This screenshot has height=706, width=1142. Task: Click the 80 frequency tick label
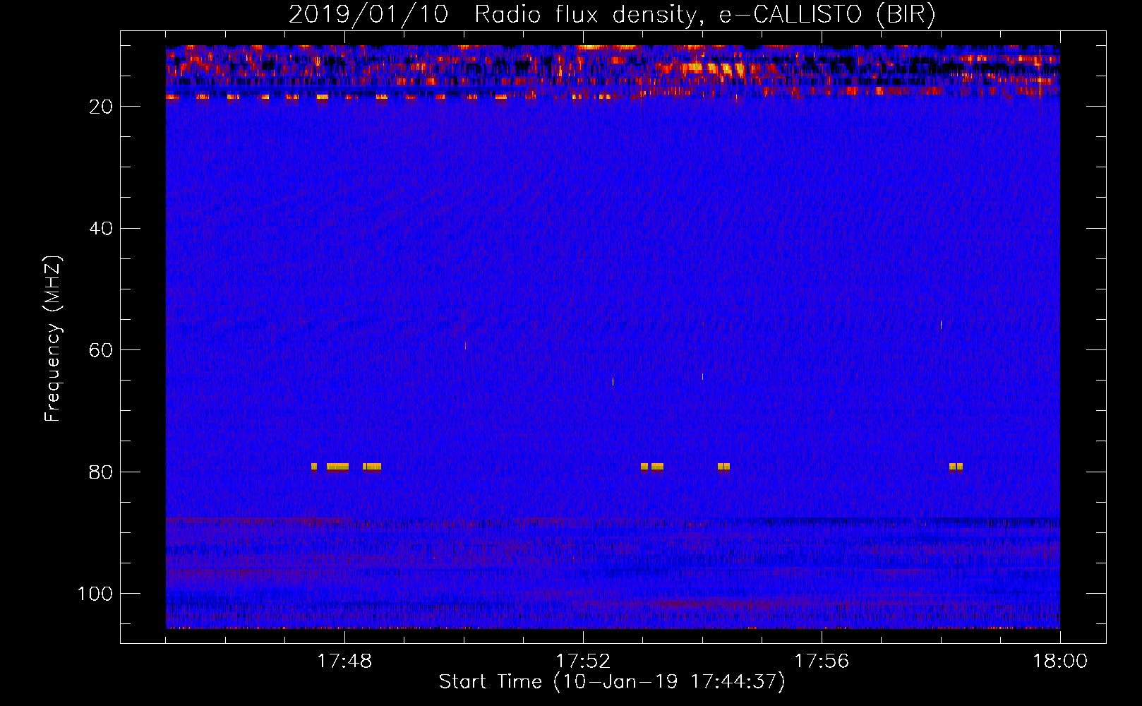coord(101,472)
